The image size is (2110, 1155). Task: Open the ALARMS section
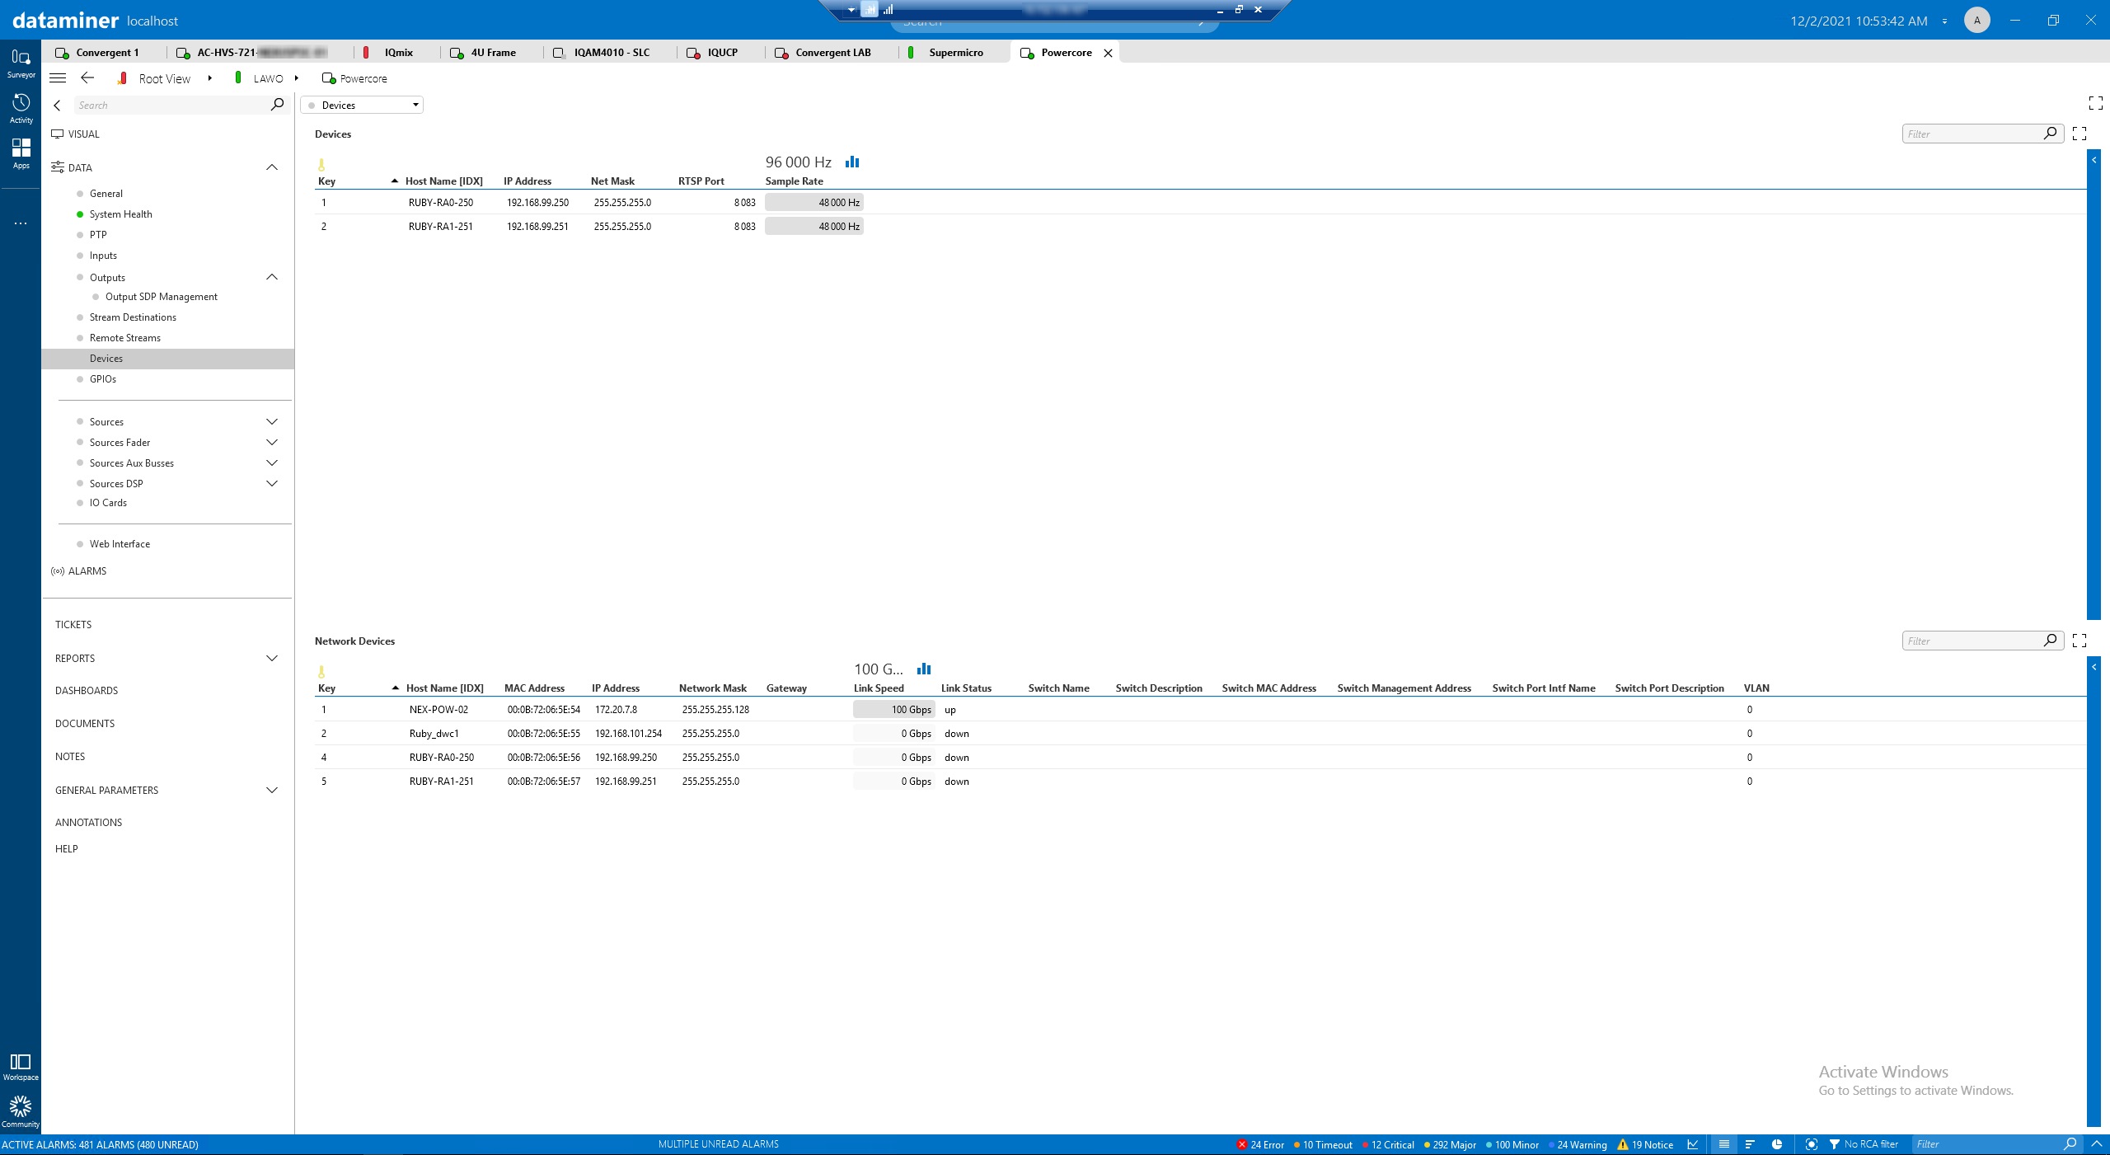87,571
